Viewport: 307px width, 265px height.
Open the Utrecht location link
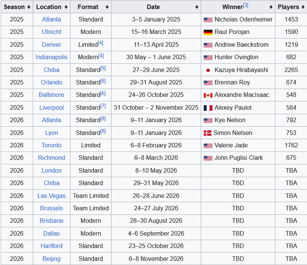coord(52,32)
